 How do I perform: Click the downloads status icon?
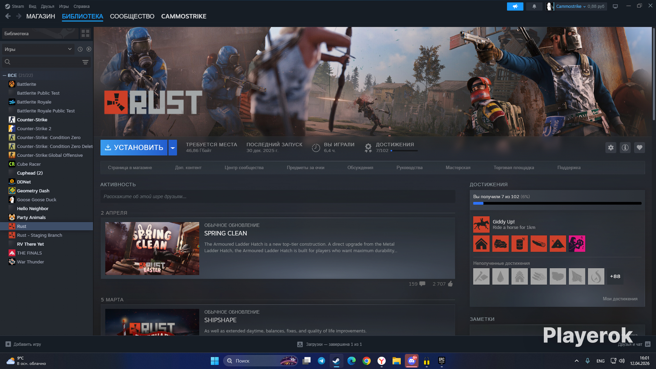coord(300,344)
